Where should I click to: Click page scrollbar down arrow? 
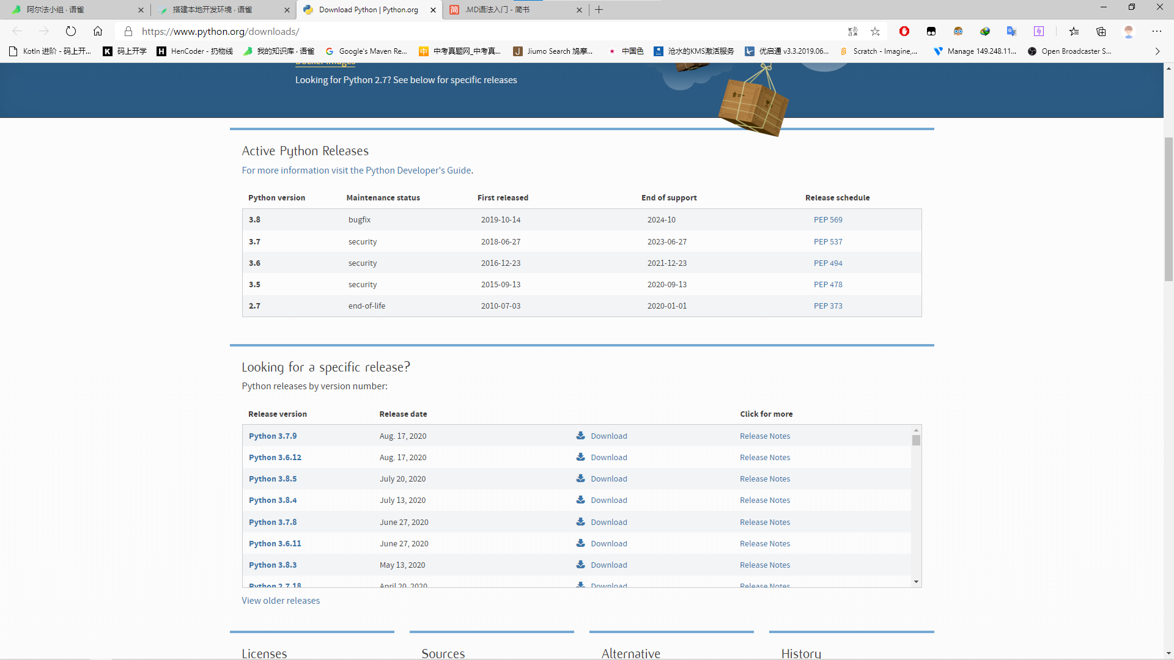point(1168,653)
